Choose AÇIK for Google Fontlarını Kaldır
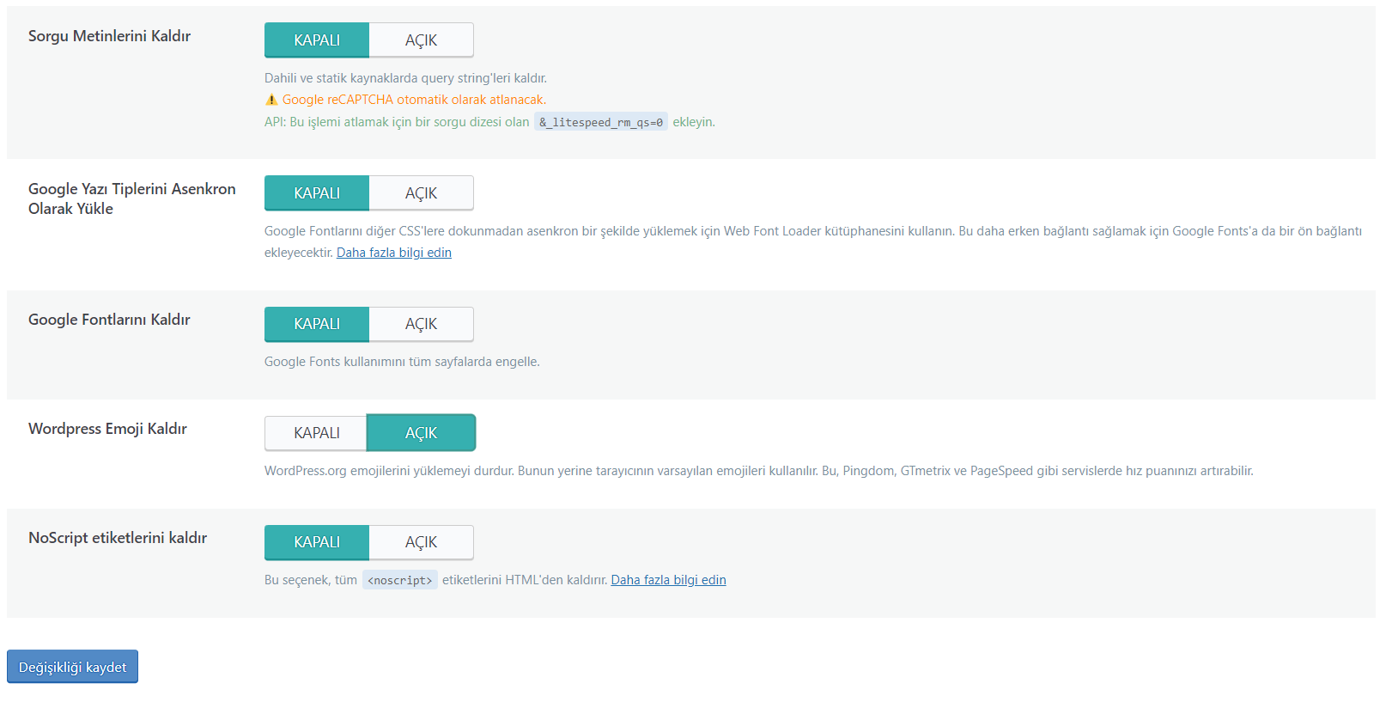1392x702 pixels. point(422,324)
